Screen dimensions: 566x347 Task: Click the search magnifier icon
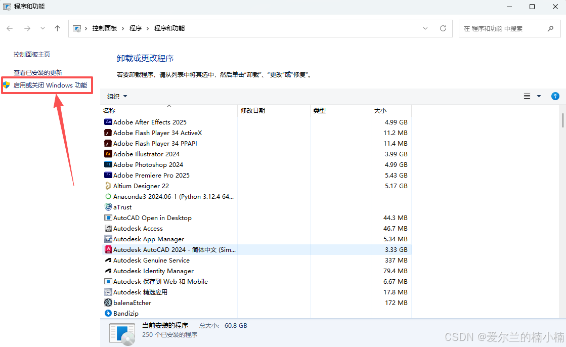[550, 28]
